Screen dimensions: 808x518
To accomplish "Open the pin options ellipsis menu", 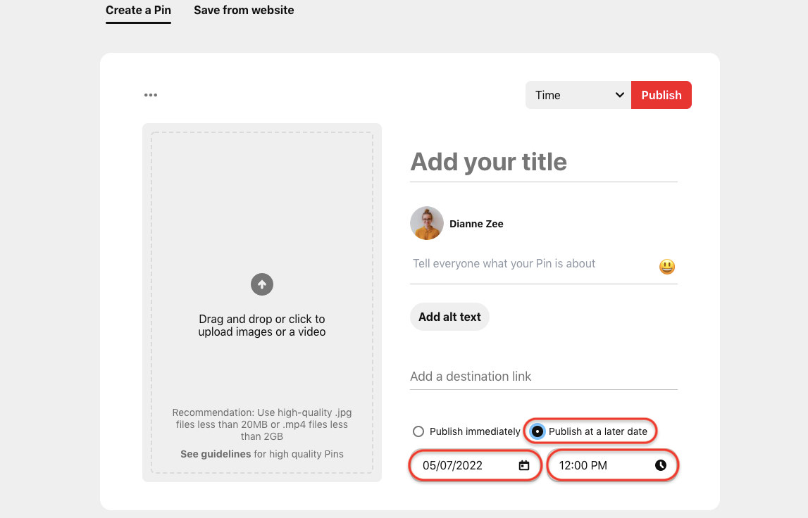I will point(150,94).
